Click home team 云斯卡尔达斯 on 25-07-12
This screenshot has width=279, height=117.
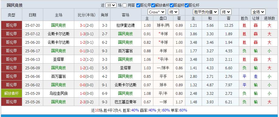[58, 34]
